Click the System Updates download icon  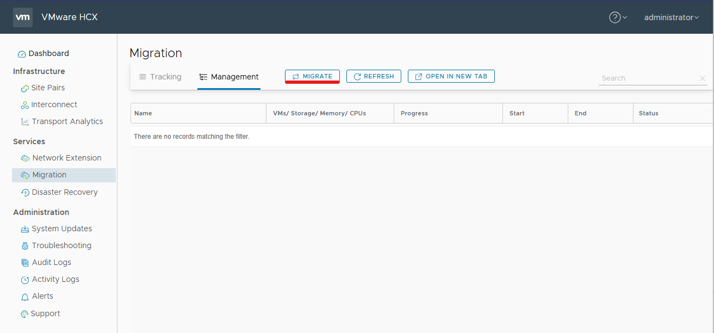25,229
